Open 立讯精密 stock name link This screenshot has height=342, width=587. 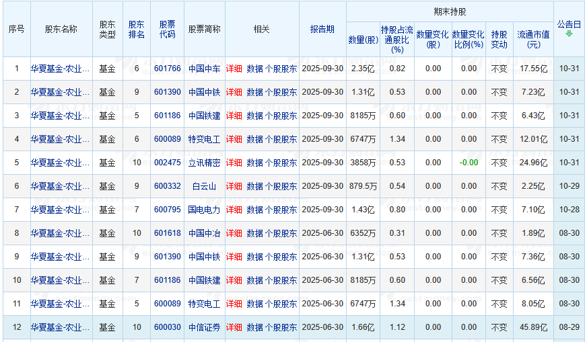click(x=204, y=163)
